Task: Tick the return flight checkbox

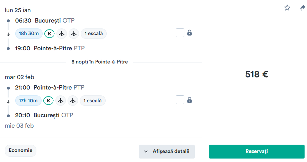Action: point(180,100)
